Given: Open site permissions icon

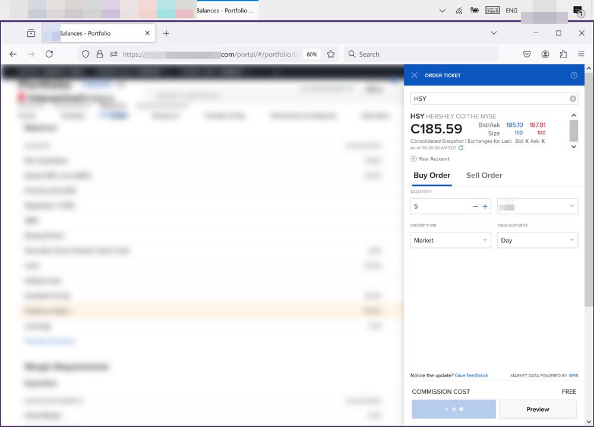Looking at the screenshot, I should [x=113, y=54].
